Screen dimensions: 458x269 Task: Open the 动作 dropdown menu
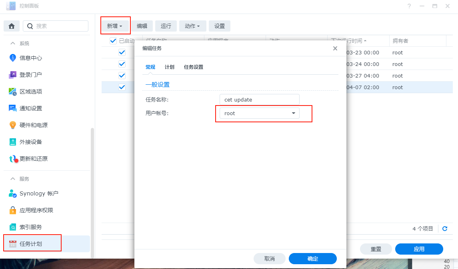[192, 26]
